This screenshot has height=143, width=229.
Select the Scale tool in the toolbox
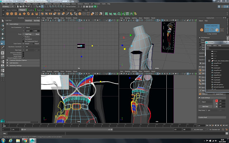2,43
